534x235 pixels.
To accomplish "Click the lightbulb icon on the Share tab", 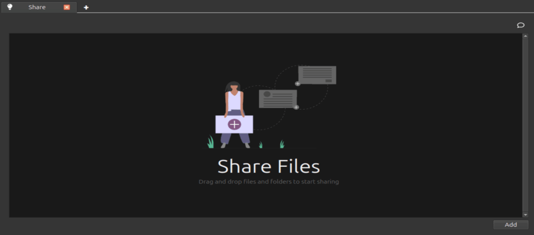I will tap(10, 7).
